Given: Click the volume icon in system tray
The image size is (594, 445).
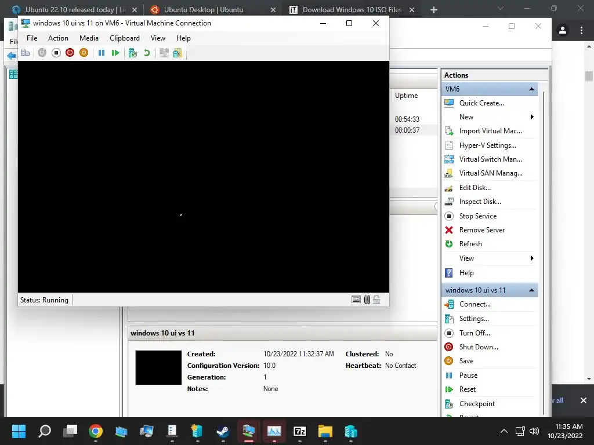Looking at the screenshot, I should point(534,431).
